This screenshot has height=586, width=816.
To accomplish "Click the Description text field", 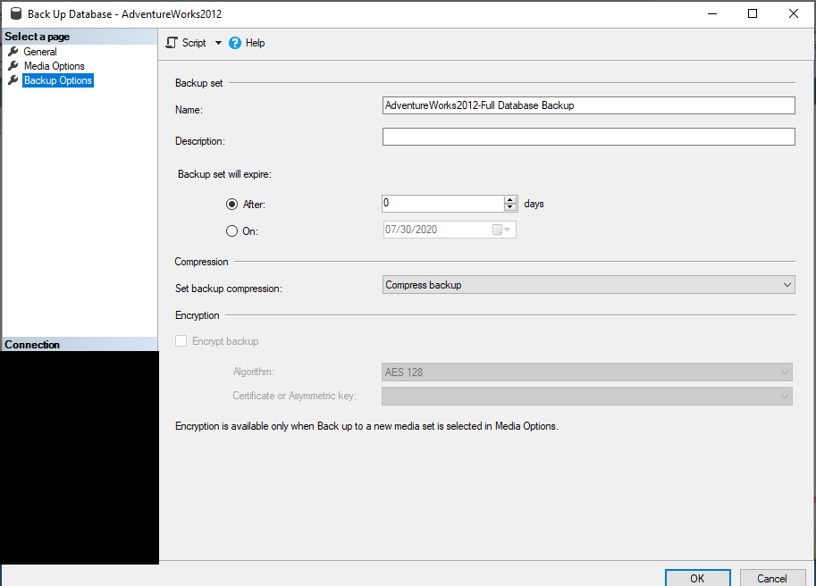I will [x=589, y=137].
